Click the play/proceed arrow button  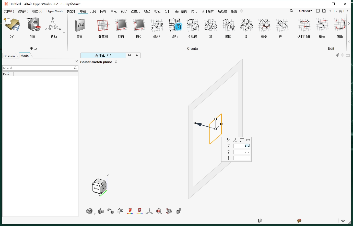[x=137, y=55]
